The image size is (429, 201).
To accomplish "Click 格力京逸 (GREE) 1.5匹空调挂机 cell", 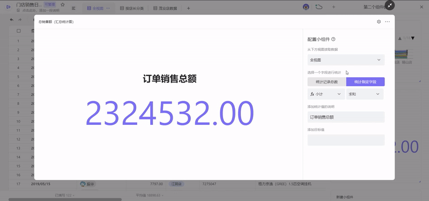I will (x=285, y=184).
